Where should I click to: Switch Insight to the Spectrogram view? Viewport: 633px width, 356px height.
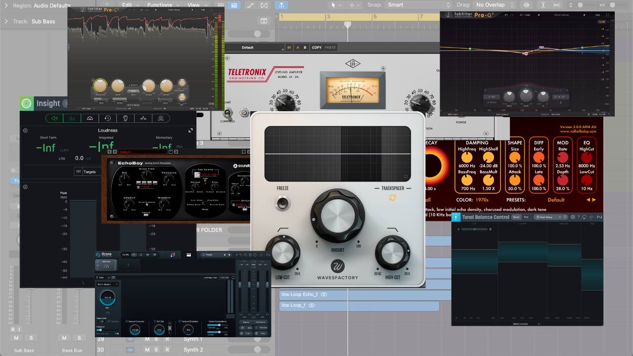point(161,118)
